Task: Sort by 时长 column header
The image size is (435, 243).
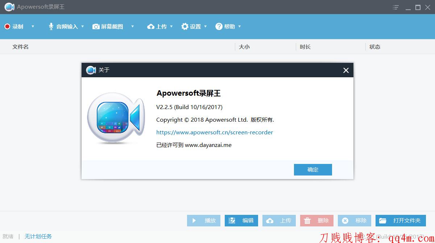Action: pos(305,47)
